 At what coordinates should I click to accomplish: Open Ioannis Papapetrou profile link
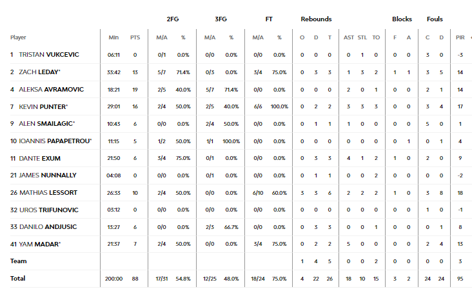click(x=55, y=141)
